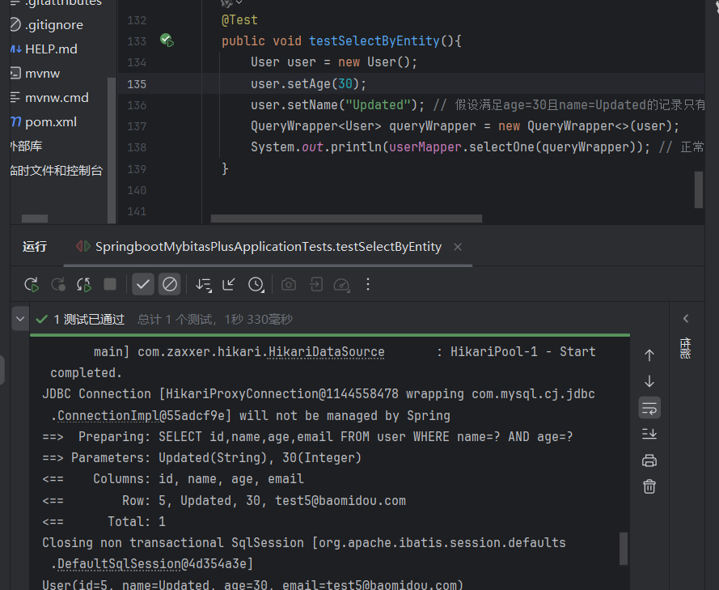Collapse side panel left chevron
This screenshot has width=719, height=590.
point(686,318)
